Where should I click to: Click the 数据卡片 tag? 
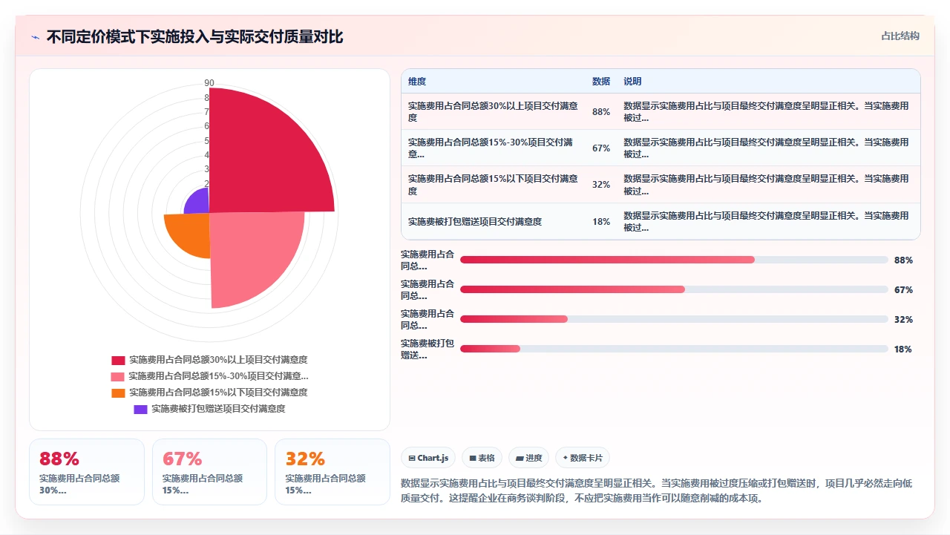click(583, 458)
